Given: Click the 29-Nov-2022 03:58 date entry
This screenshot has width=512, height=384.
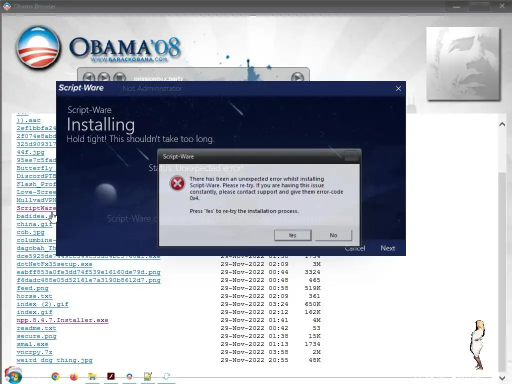Looking at the screenshot, I should [x=254, y=352].
